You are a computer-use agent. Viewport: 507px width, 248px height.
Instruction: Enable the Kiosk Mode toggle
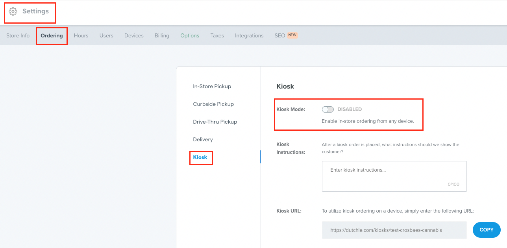(328, 109)
